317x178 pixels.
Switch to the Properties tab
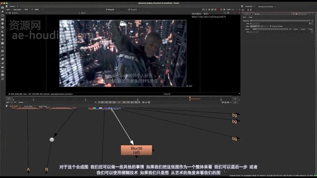(x=249, y=6)
